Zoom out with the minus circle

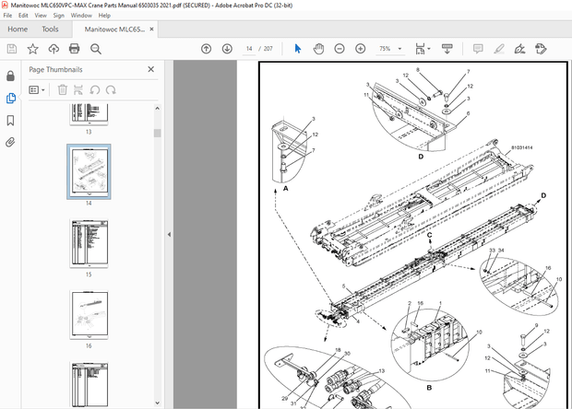pyautogui.click(x=340, y=49)
